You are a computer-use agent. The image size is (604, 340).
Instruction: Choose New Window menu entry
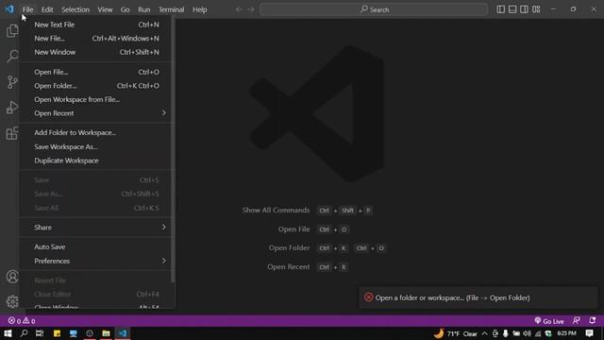[96, 53]
